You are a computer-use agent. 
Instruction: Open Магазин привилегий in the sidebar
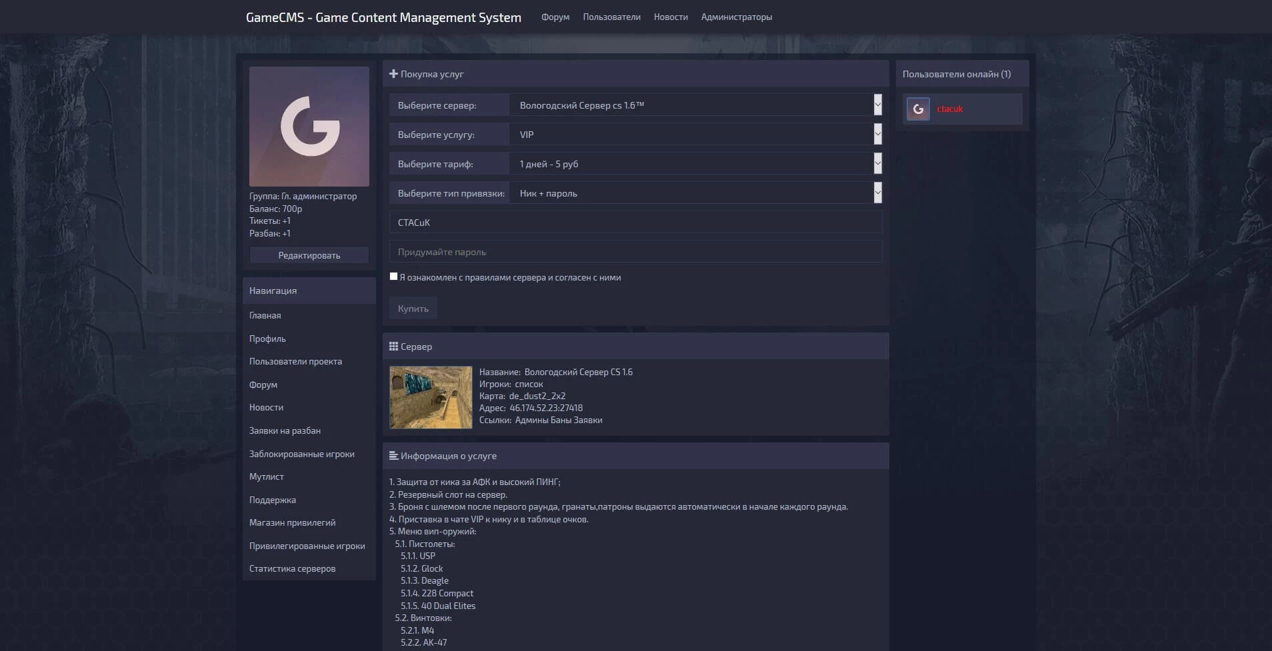tap(293, 523)
